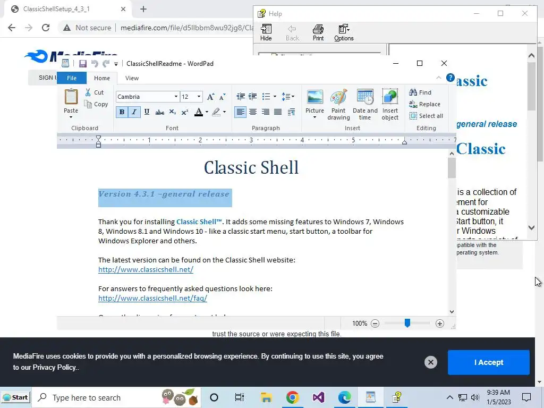Click the WordPad vertical scrollbar thumb
Viewport: 544px width, 408px height.
[452, 168]
